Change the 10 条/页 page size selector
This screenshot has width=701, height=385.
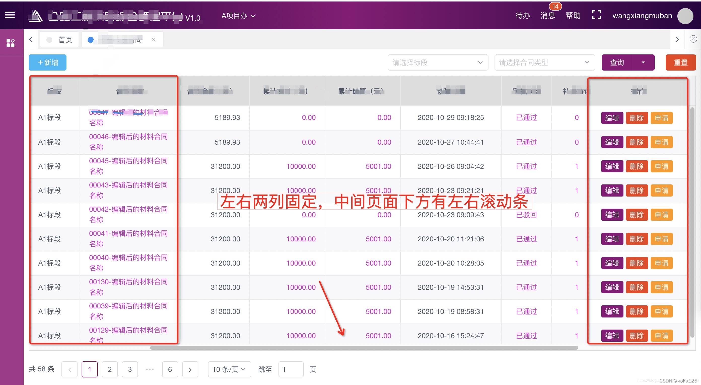[x=229, y=369]
